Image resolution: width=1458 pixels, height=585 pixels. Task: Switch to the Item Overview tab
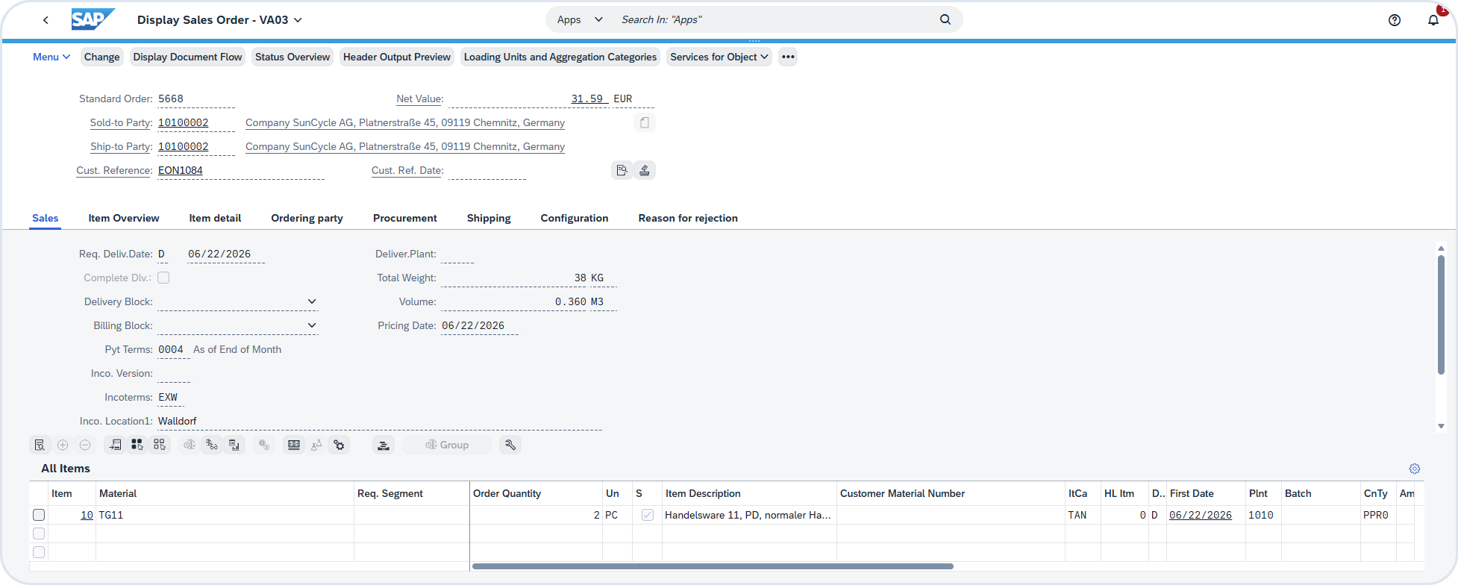point(124,218)
